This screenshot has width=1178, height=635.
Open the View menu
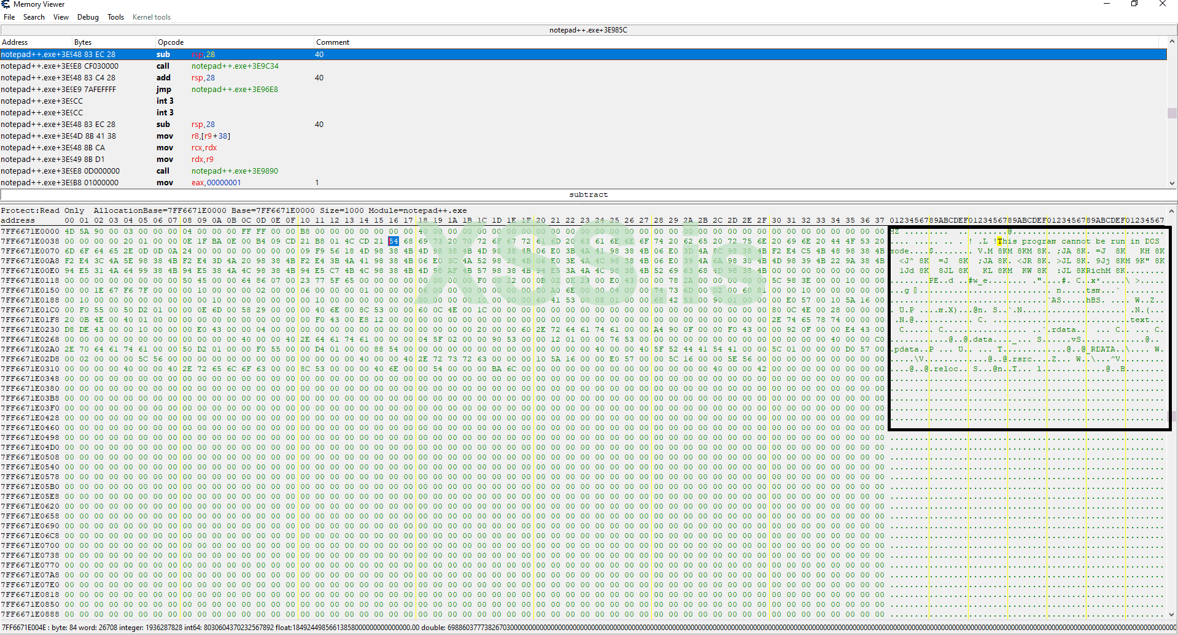click(x=61, y=17)
